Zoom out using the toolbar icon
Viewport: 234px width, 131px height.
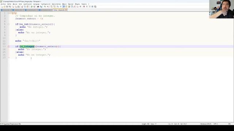[x=48, y=7]
